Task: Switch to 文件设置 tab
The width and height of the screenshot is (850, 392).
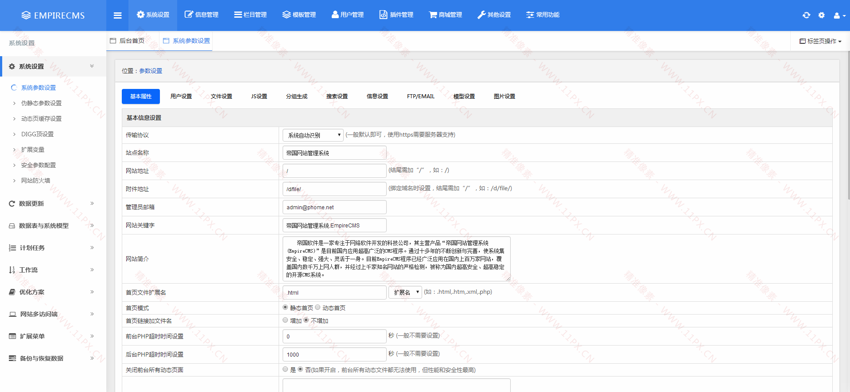Action: click(x=221, y=96)
